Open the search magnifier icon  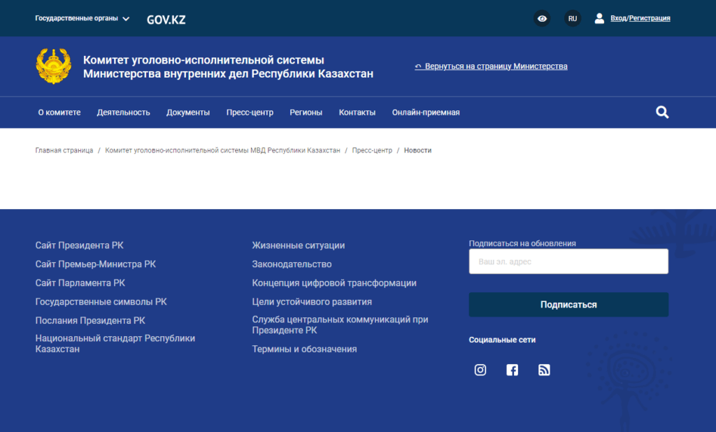662,113
